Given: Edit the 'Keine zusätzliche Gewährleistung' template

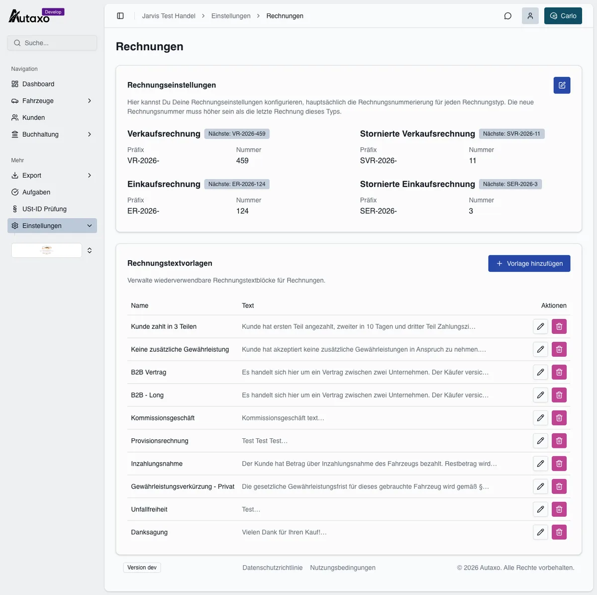Looking at the screenshot, I should pos(540,349).
